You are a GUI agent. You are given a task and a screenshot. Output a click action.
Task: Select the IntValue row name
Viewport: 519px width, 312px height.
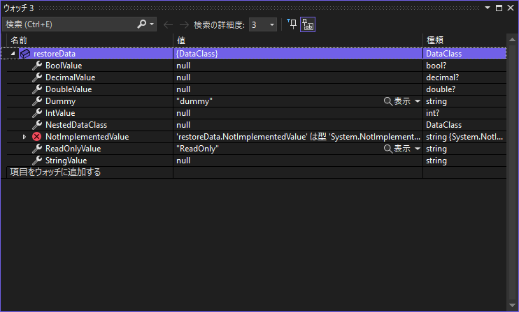click(60, 113)
